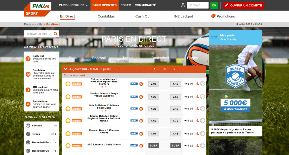
Task: Click the Promotions tag icon
Action: pyautogui.click(x=213, y=16)
